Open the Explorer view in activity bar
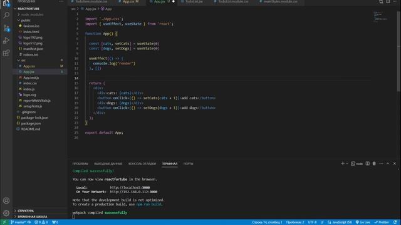The height and width of the screenshot is (225, 401). click(6, 3)
